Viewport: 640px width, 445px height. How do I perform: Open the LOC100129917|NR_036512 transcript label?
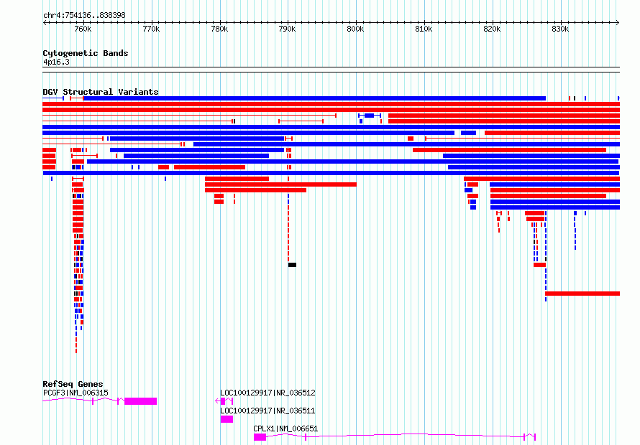268,393
